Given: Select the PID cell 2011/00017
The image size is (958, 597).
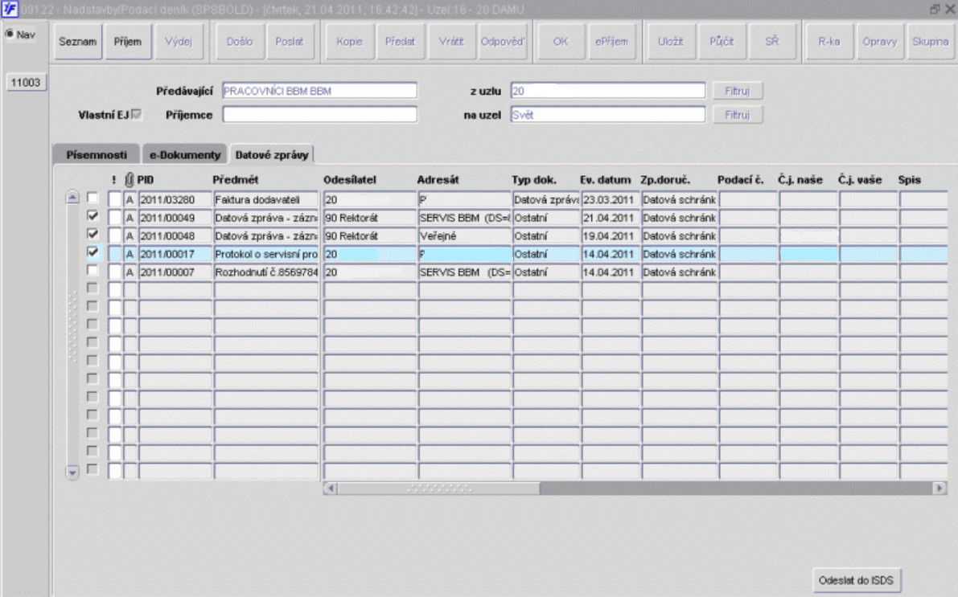Looking at the screenshot, I should 175,254.
